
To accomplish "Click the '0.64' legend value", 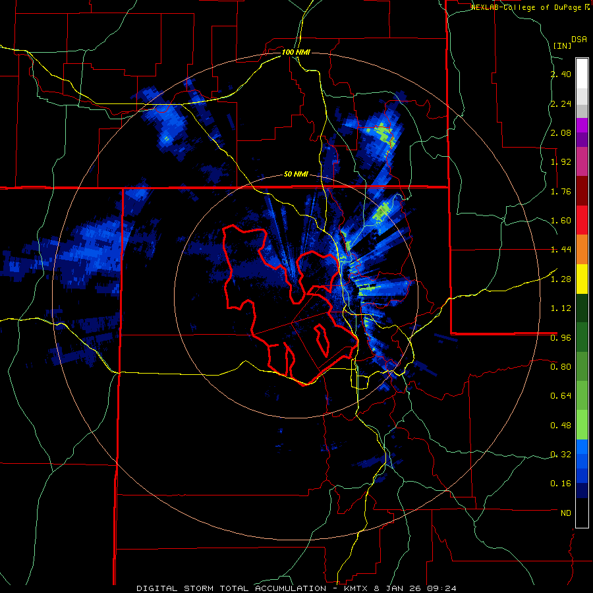I will tap(561, 396).
